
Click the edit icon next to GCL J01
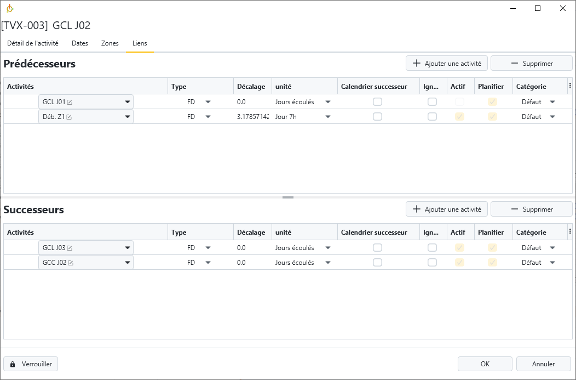pyautogui.click(x=70, y=102)
